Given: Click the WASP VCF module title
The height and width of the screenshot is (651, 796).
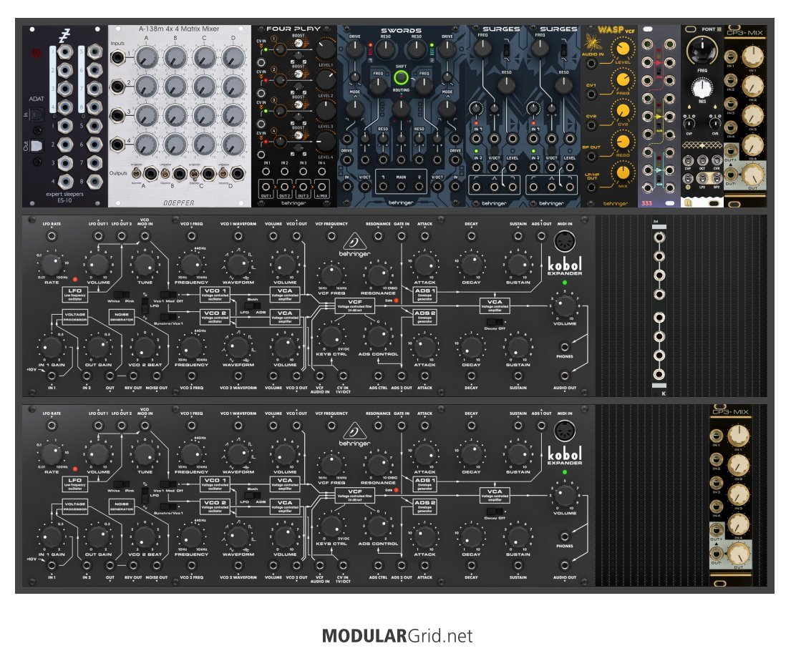Looking at the screenshot, I should (x=616, y=30).
